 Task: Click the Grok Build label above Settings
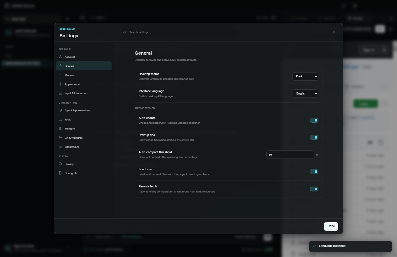(x=67, y=29)
